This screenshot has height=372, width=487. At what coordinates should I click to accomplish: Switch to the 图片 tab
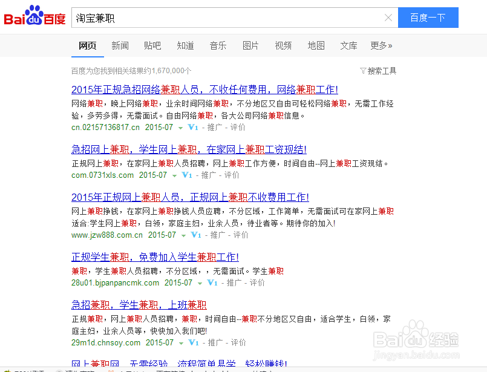[x=250, y=45]
